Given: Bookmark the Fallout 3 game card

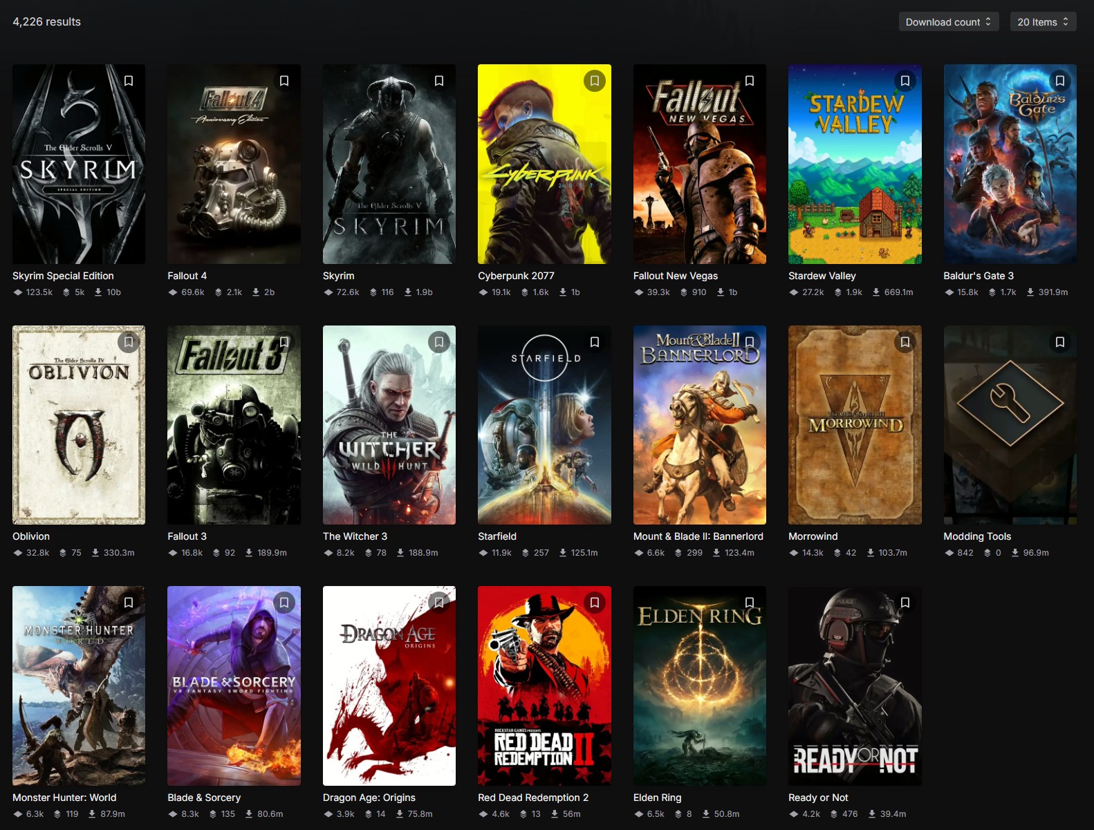Looking at the screenshot, I should point(284,342).
